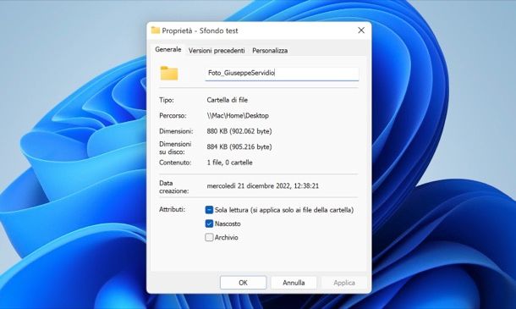This screenshot has width=516, height=309.
Task: Click the folder name field Foto_GiuseppeServidio
Action: (x=282, y=73)
